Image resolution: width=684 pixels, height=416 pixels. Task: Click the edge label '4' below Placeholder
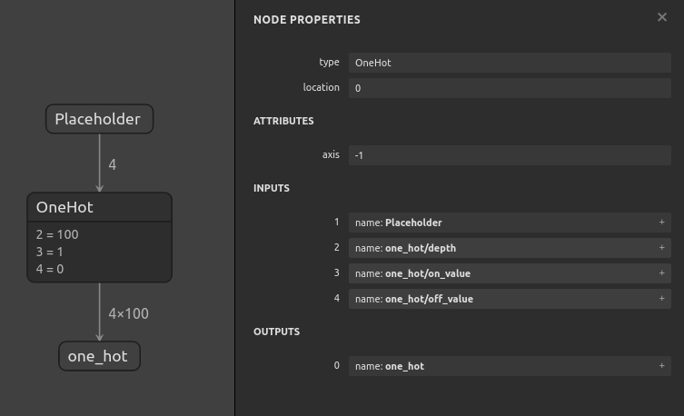pyautogui.click(x=112, y=164)
